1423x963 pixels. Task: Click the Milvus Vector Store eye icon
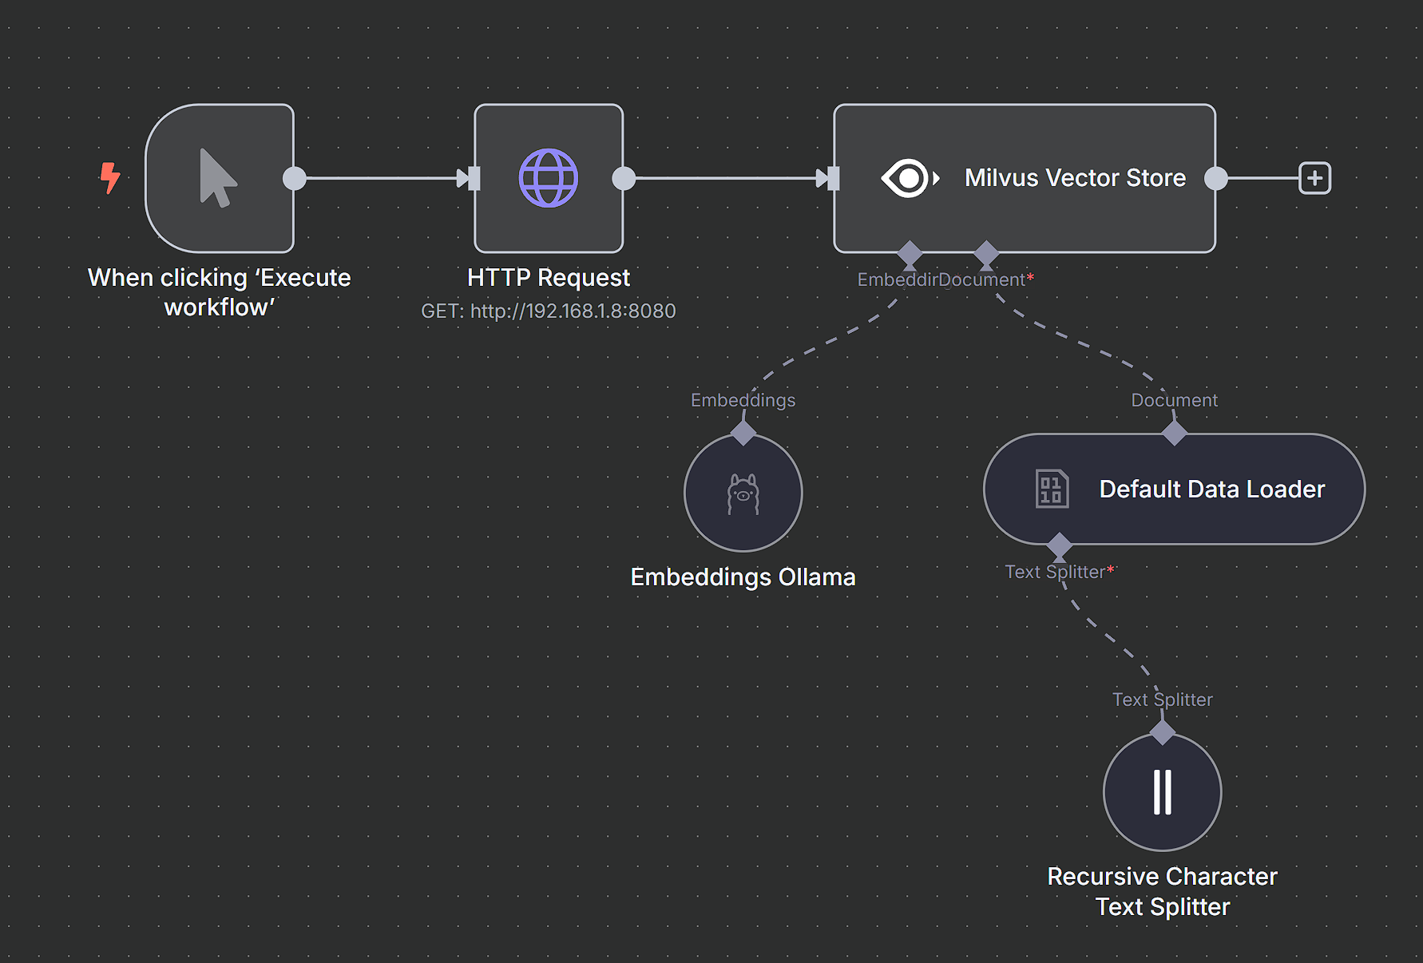pos(910,178)
